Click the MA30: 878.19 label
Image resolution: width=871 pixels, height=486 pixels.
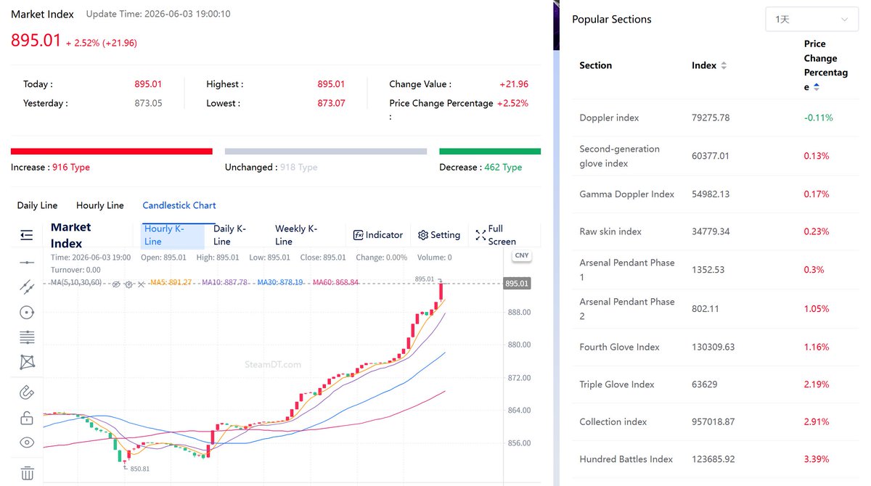tap(280, 282)
